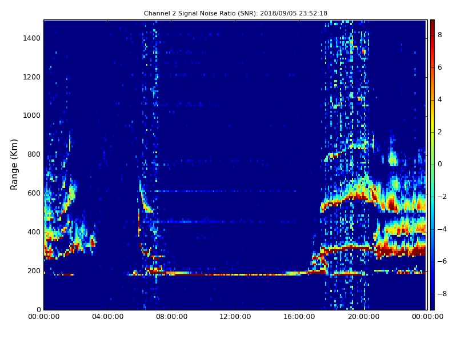Click the colorbar label −4
The height and width of the screenshot is (343, 457).
(442, 229)
